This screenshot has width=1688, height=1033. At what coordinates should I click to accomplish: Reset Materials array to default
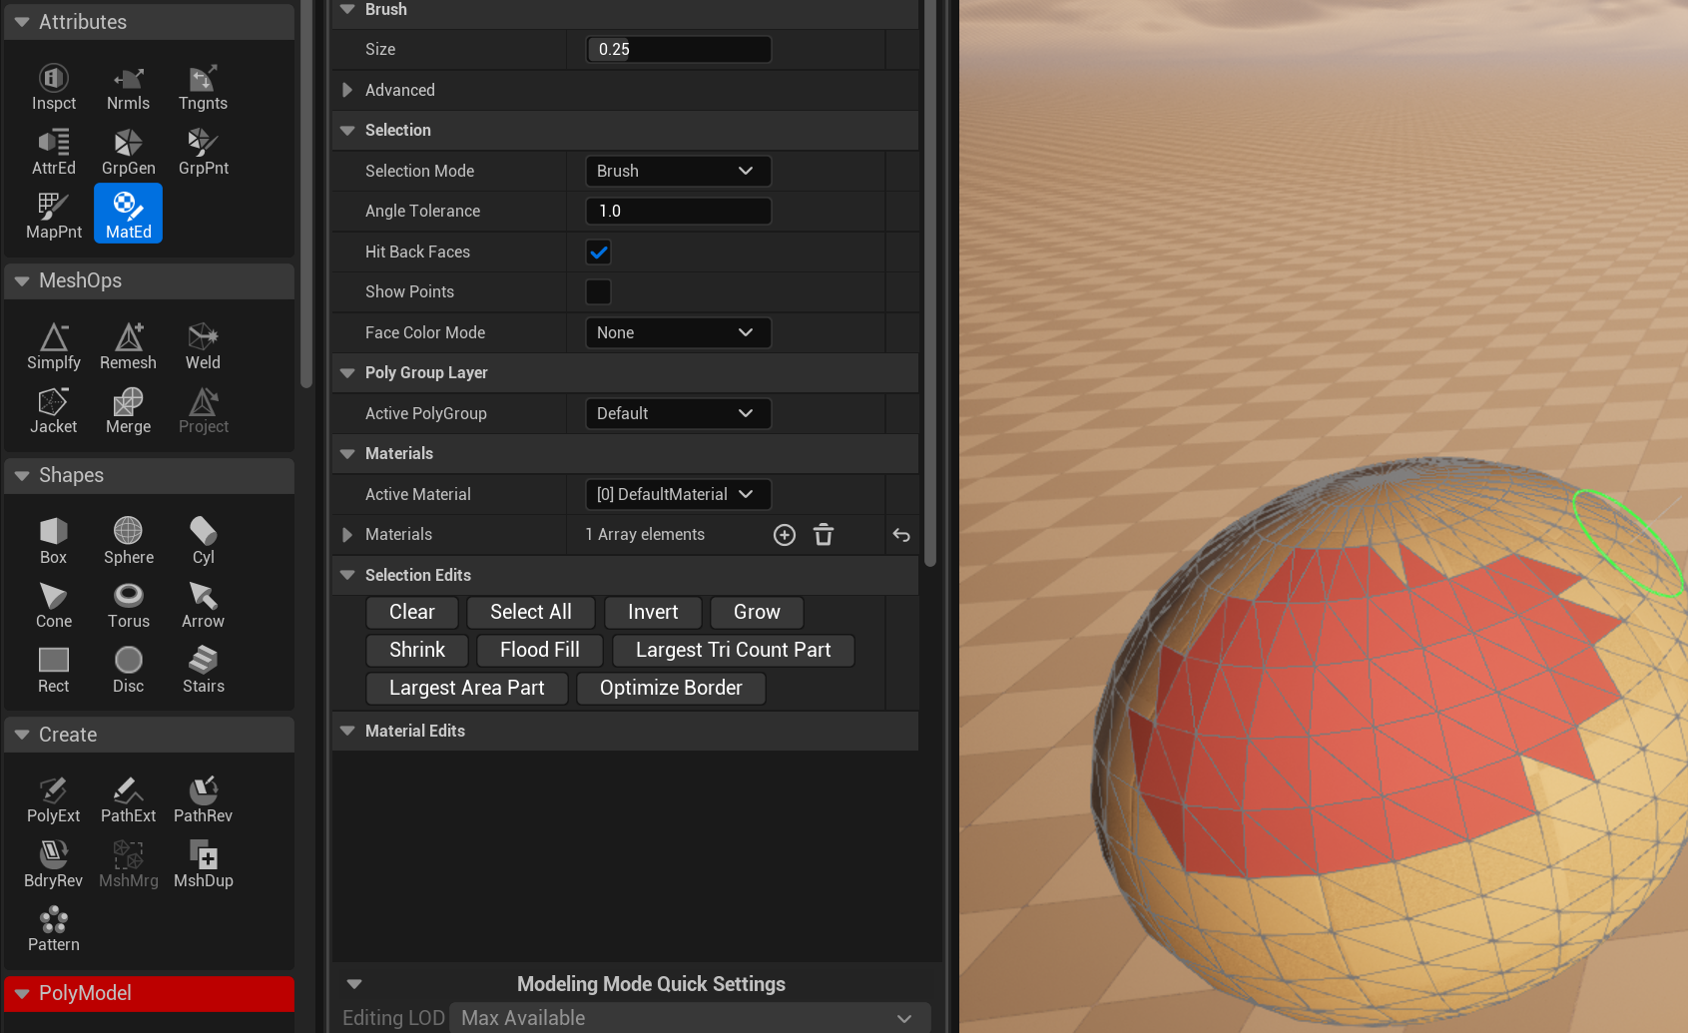click(901, 535)
